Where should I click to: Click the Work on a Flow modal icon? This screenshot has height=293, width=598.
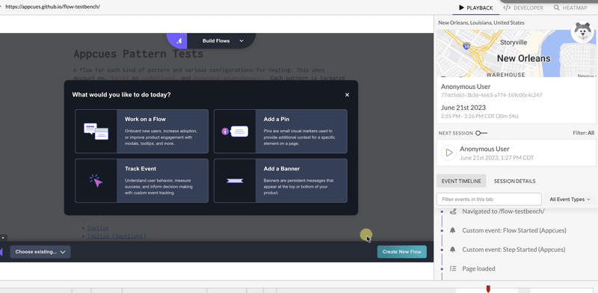click(96, 132)
